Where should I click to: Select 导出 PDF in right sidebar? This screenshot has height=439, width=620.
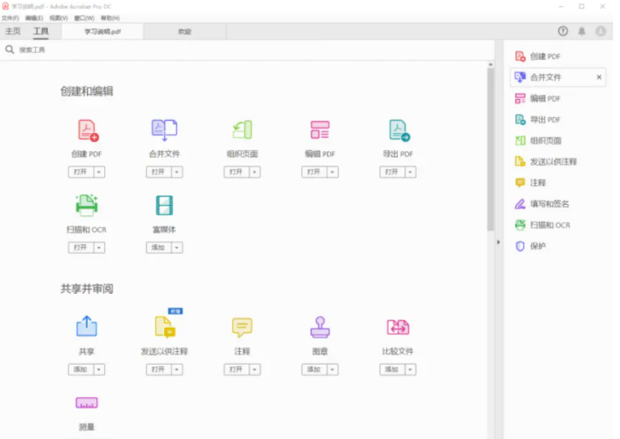tap(558, 120)
